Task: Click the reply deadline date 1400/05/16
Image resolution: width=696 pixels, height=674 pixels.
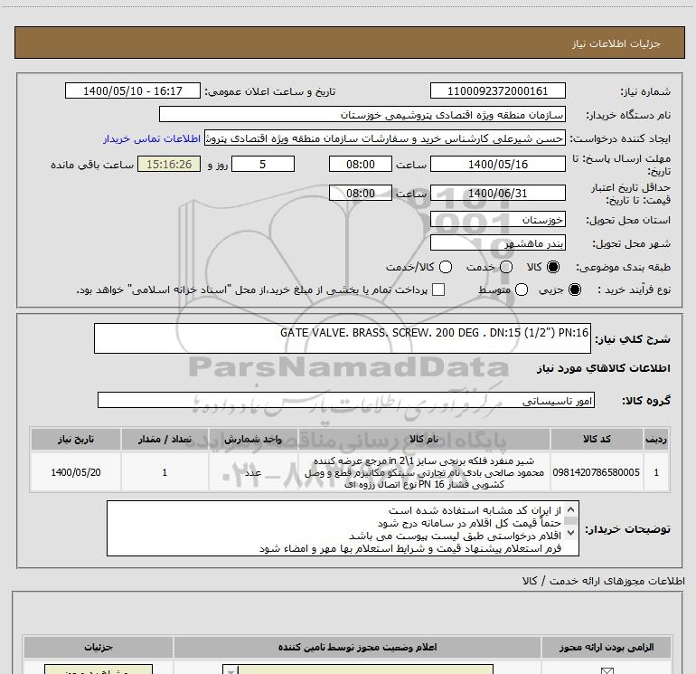Action: click(x=497, y=164)
